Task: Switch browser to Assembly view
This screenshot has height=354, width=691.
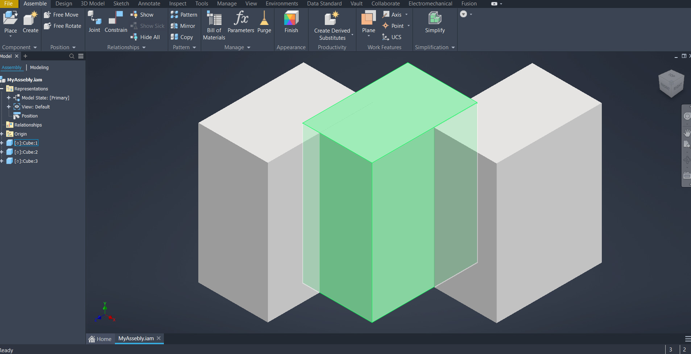Action: pos(12,68)
